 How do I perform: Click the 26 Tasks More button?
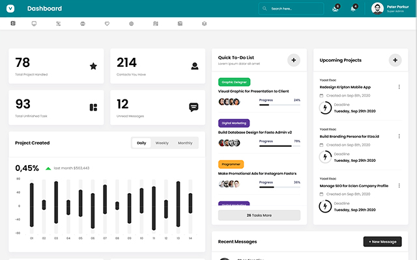click(259, 215)
